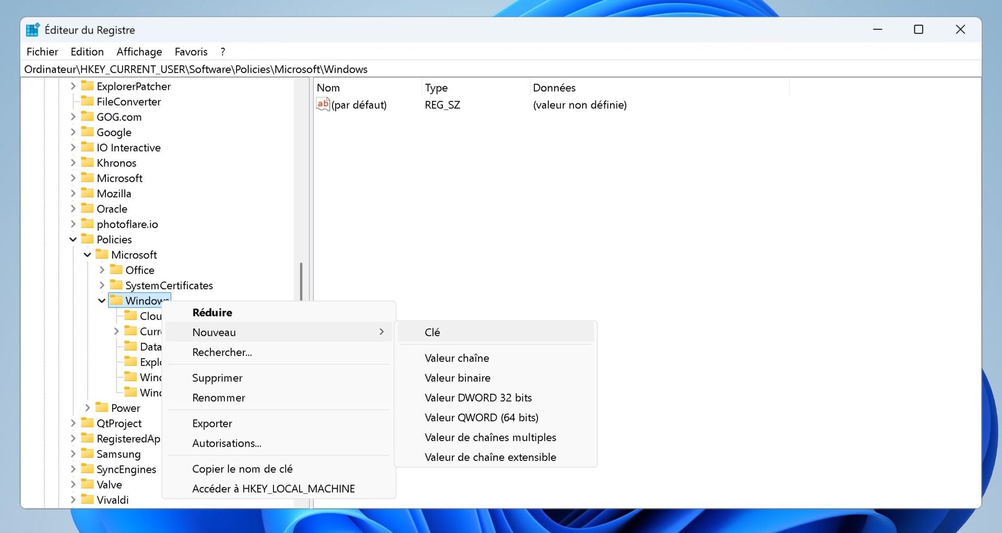Select the Microsoft key under Software
The height and width of the screenshot is (533, 1002).
click(x=120, y=178)
